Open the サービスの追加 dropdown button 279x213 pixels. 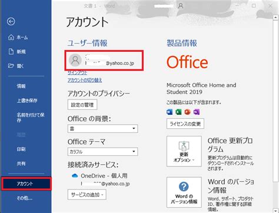coord(87,195)
